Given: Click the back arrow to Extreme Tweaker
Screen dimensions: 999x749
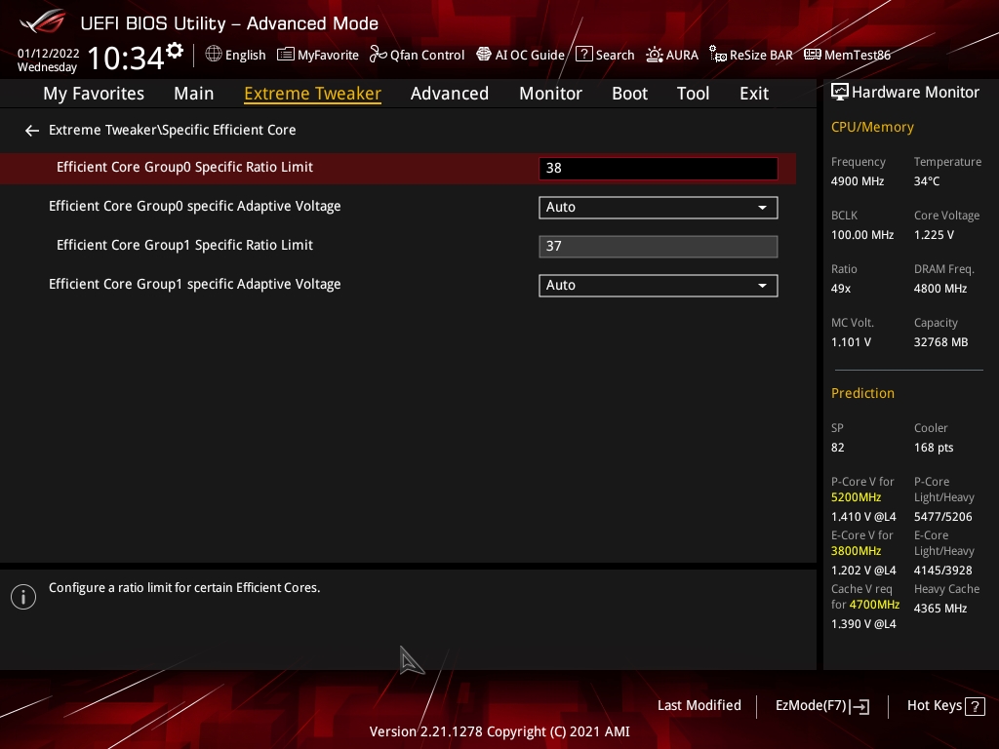Looking at the screenshot, I should 32,130.
